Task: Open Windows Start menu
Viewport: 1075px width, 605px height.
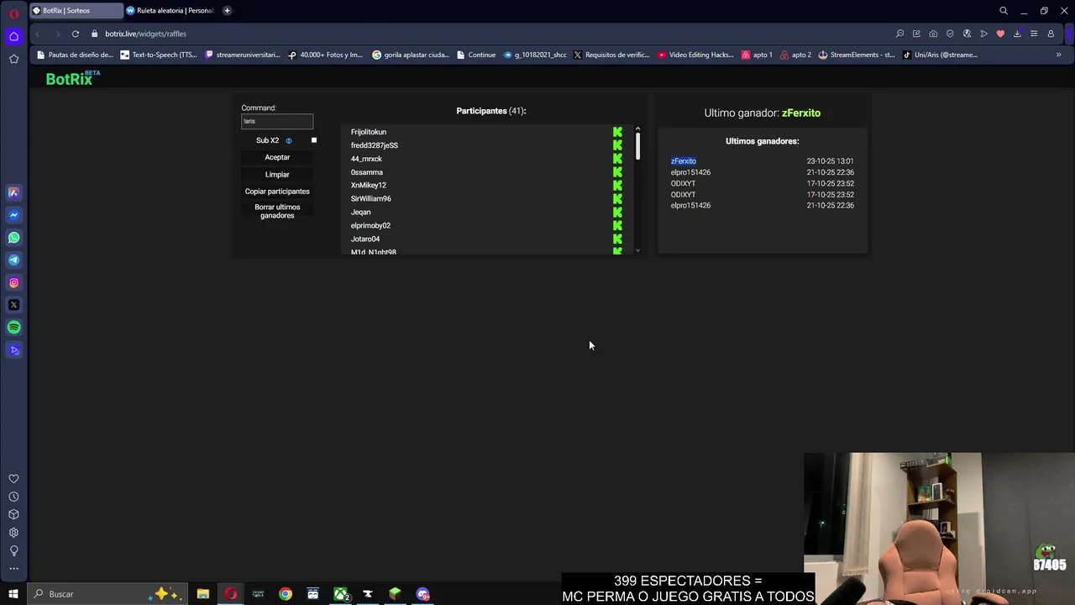Action: click(x=13, y=594)
